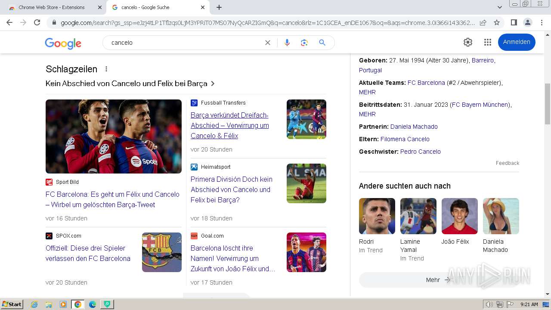Go back to the previous page
This screenshot has width=551, height=310.
point(9,22)
